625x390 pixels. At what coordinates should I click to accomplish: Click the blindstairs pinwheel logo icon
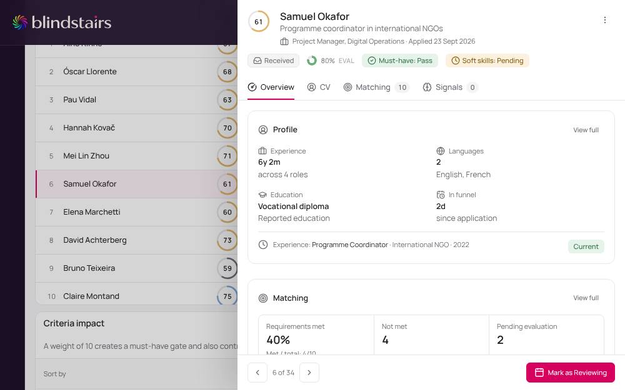pos(20,22)
